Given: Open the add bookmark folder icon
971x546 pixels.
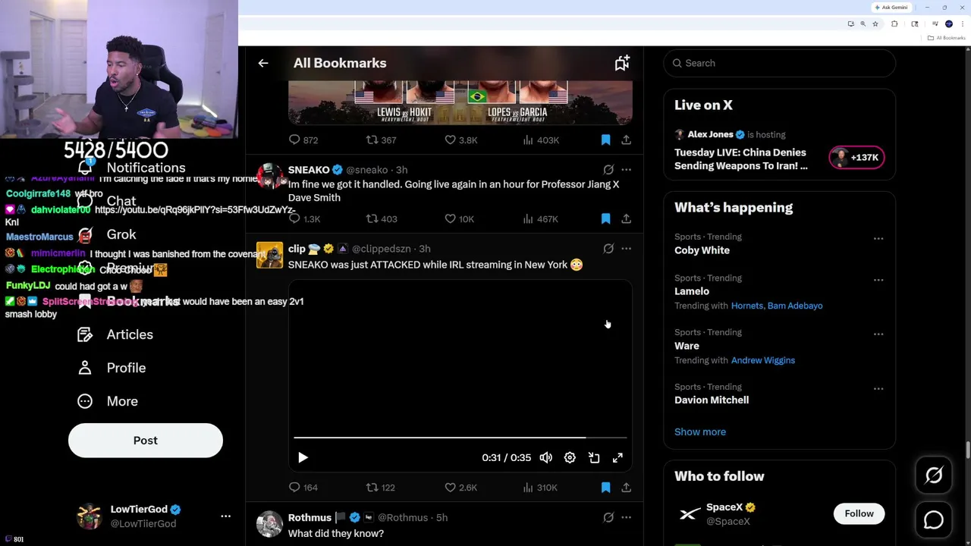Looking at the screenshot, I should tap(622, 63).
